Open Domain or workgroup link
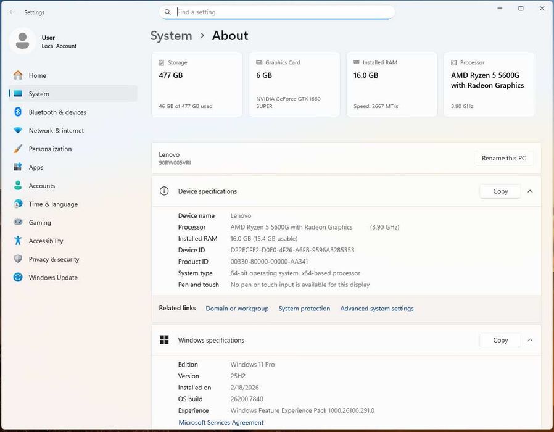 point(237,309)
